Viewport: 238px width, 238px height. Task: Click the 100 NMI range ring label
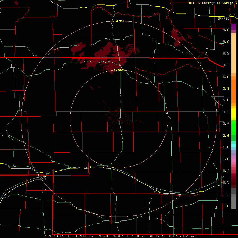click(x=119, y=21)
